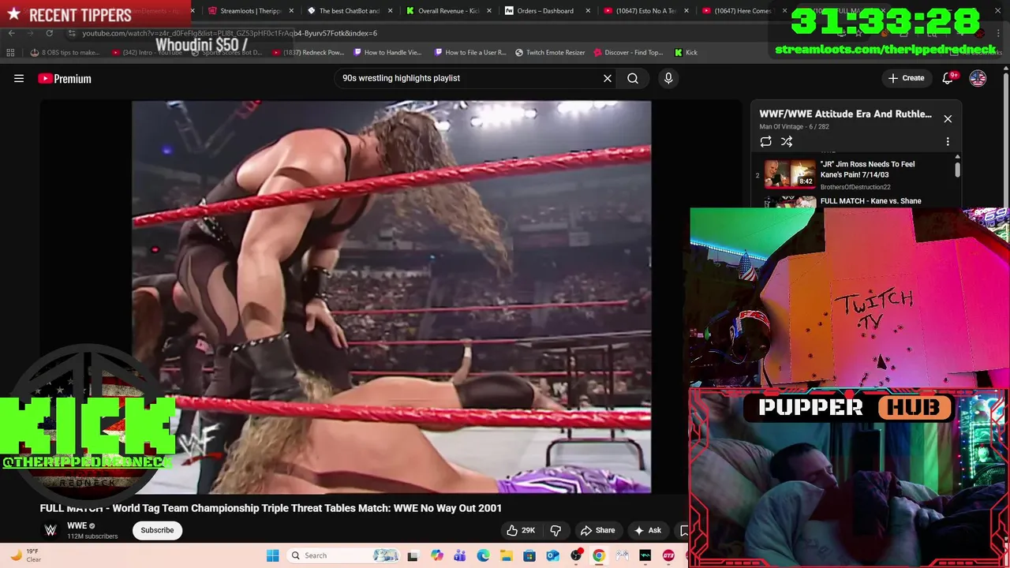Share the No Way Out 2001 video
1010x568 pixels.
(x=597, y=530)
